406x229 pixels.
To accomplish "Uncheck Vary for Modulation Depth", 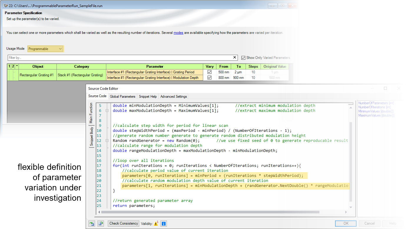I will [x=210, y=77].
